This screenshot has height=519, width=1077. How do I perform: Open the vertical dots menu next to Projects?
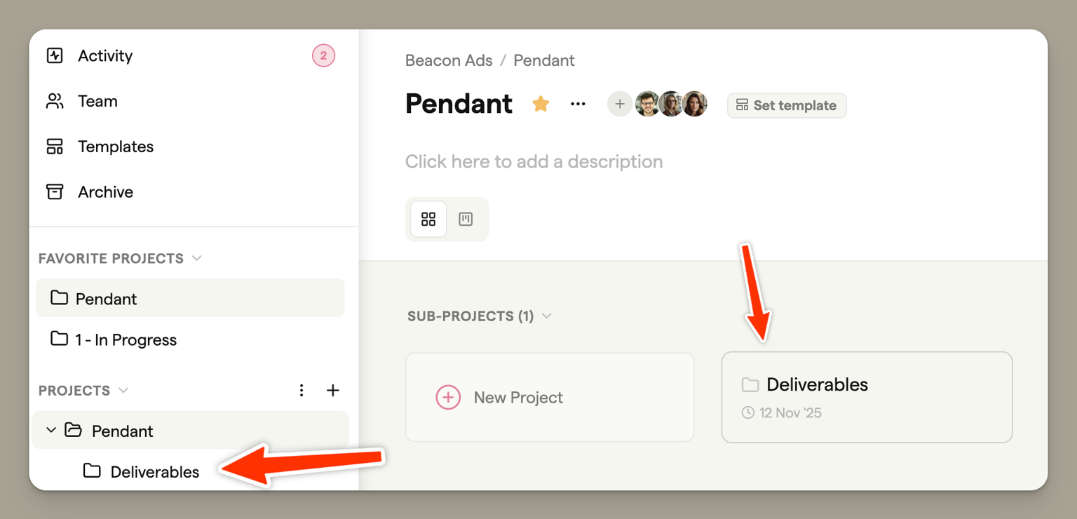[x=302, y=391]
